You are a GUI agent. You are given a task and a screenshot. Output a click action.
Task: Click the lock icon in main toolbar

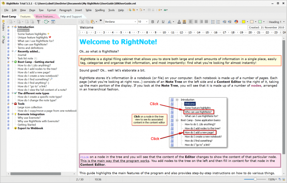[x=153, y=10]
